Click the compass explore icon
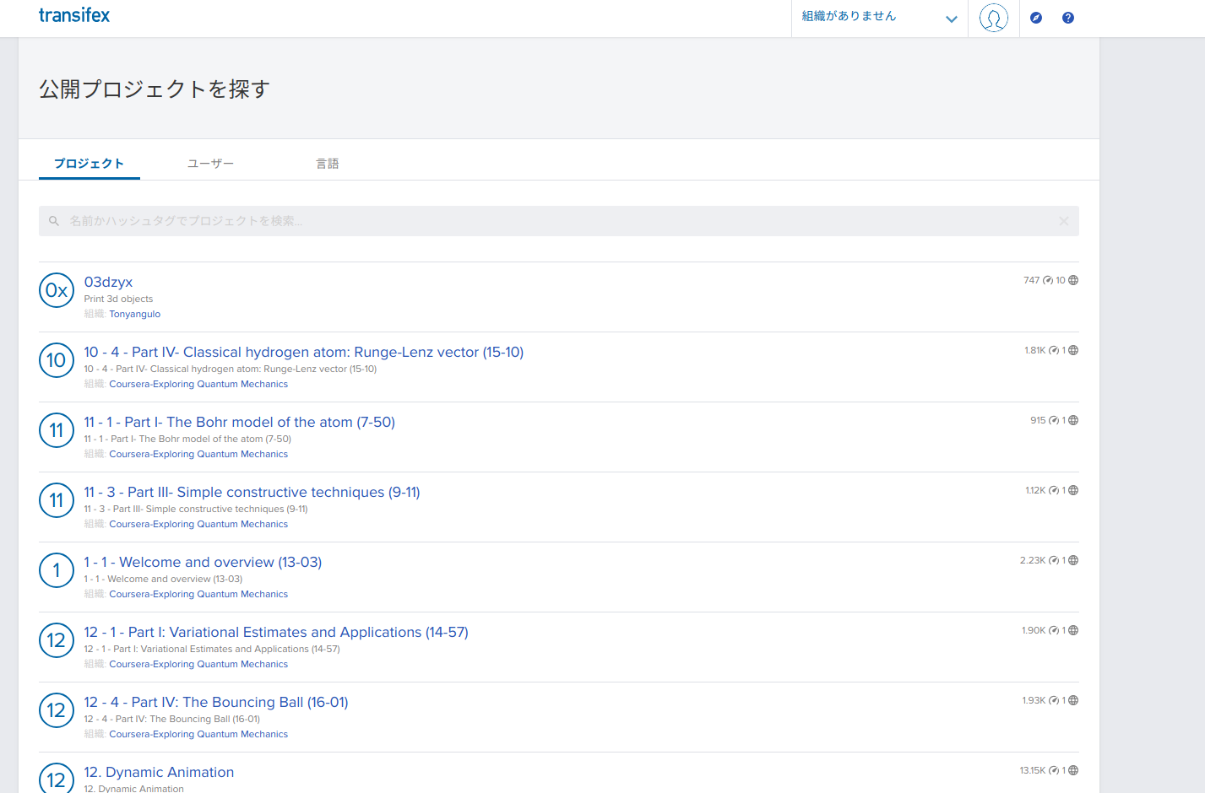Screen dimensions: 1205x793 pos(1036,18)
